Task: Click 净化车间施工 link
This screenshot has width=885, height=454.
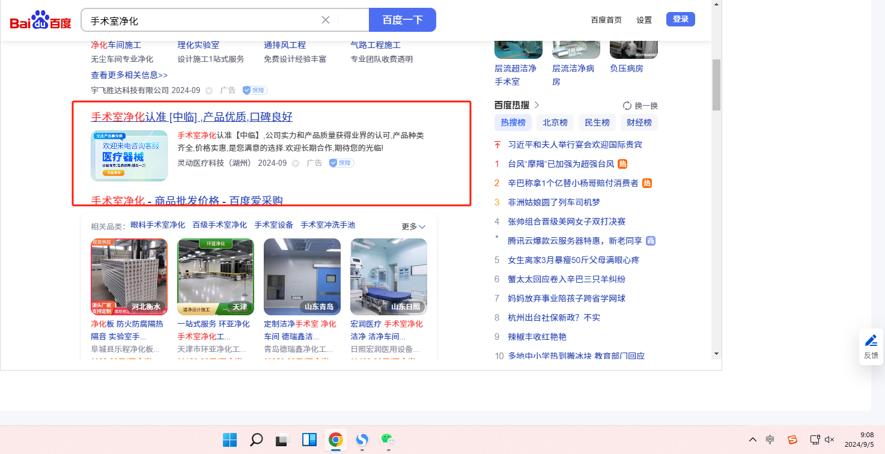Action: pyautogui.click(x=116, y=45)
